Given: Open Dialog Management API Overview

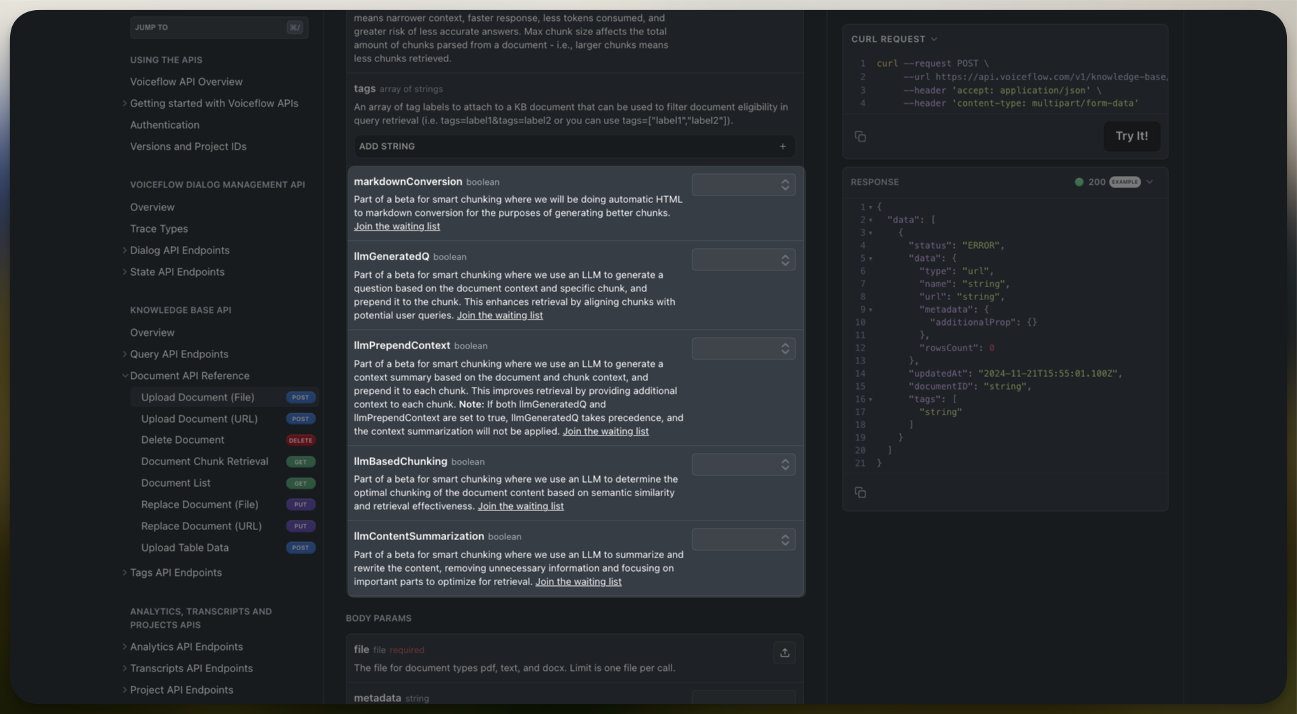Looking at the screenshot, I should coord(152,207).
